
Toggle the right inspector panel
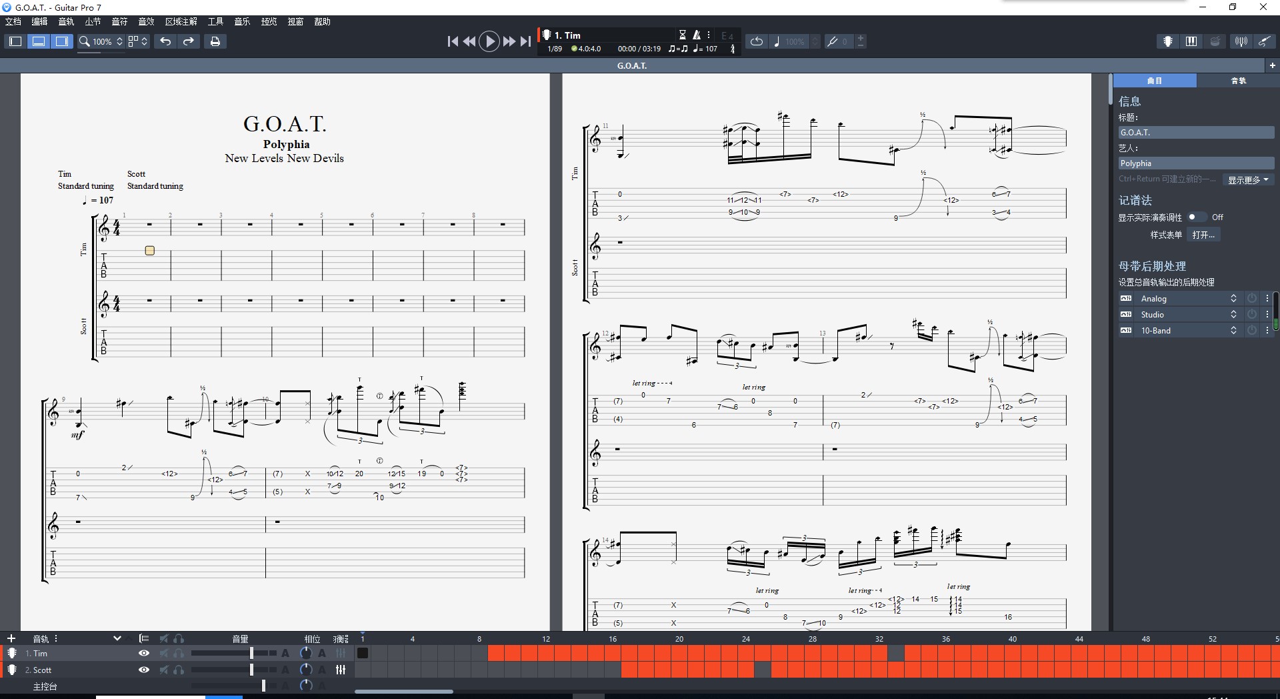tap(62, 41)
